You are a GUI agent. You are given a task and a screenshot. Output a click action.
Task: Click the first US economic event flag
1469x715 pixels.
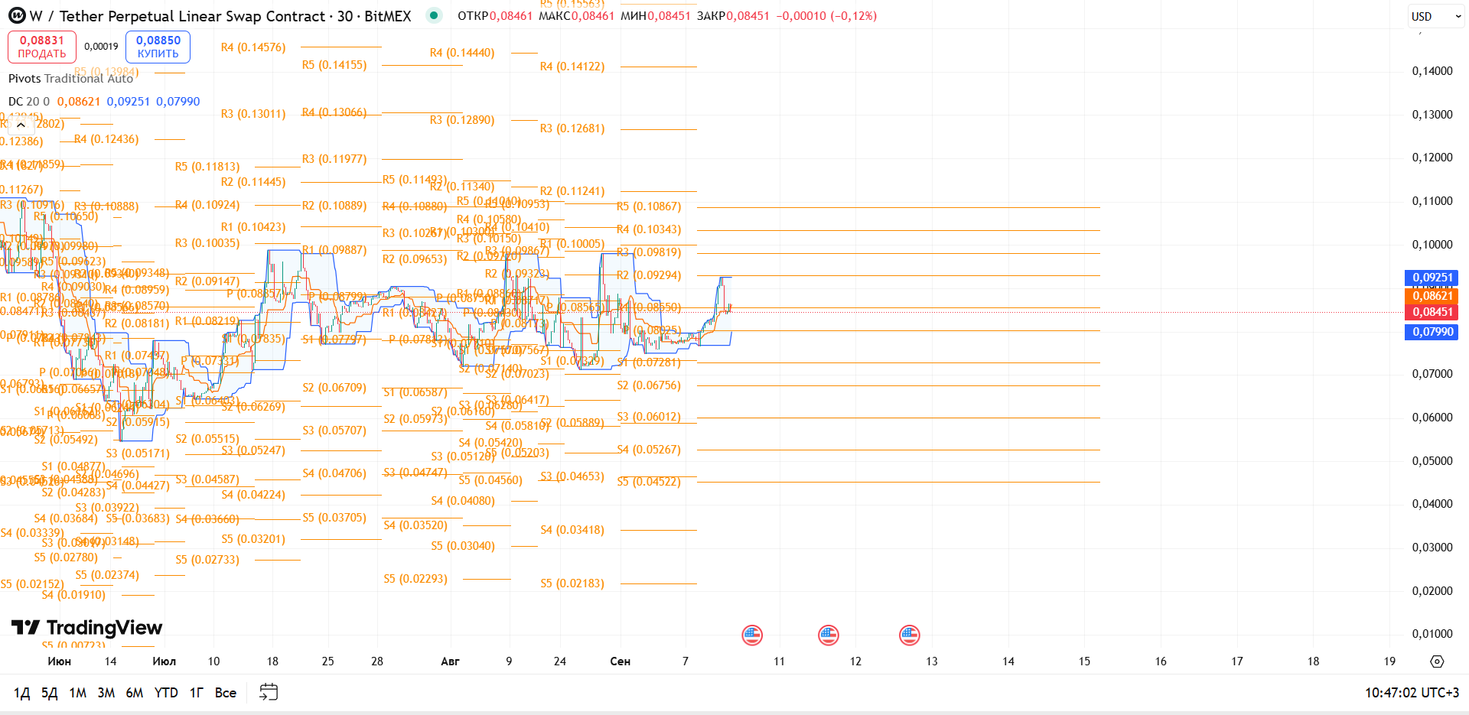(x=752, y=635)
